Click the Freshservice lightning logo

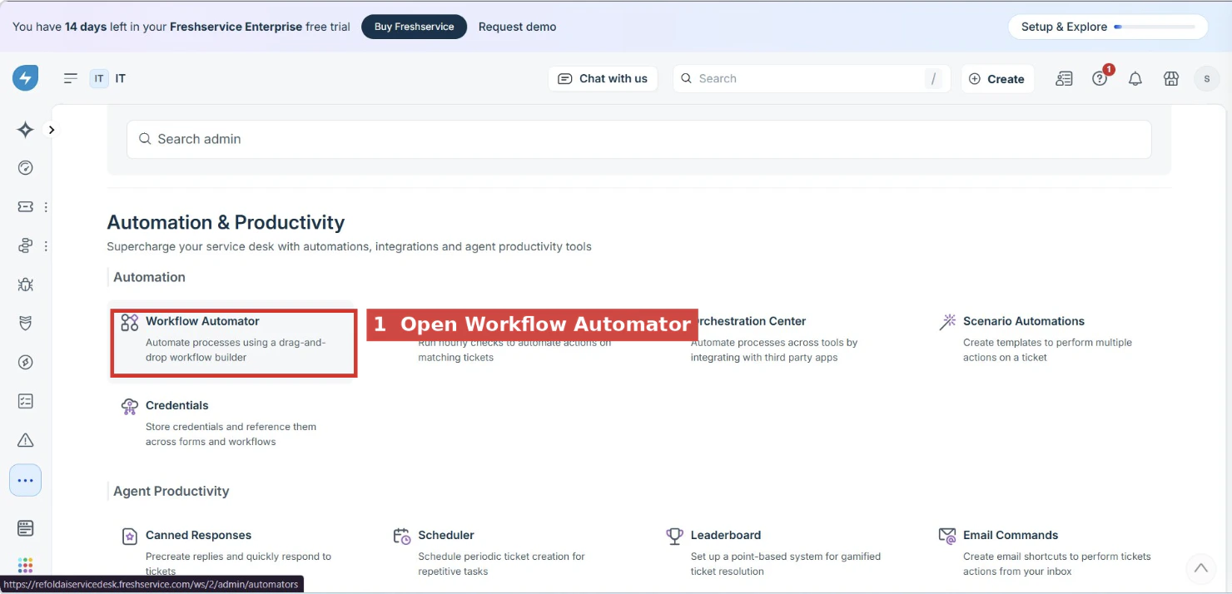click(25, 78)
